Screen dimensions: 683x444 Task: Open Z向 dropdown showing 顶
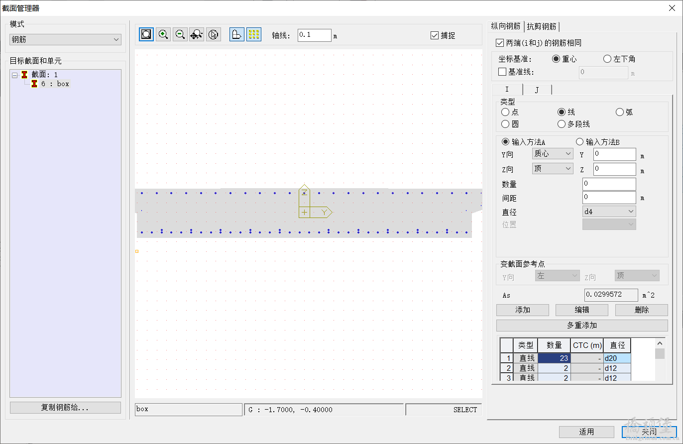pos(553,169)
